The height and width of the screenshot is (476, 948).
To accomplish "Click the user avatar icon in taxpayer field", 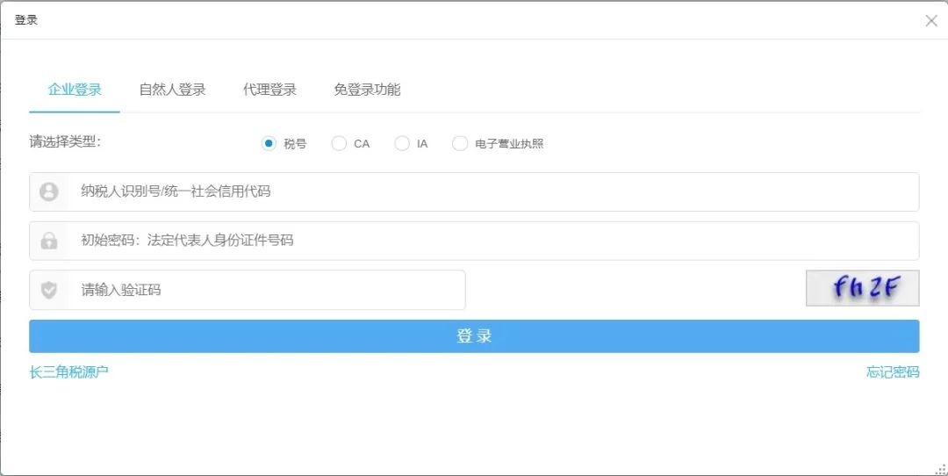I will [x=49, y=191].
